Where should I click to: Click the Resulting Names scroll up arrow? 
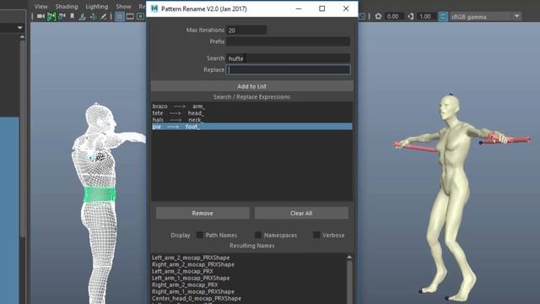[349, 257]
